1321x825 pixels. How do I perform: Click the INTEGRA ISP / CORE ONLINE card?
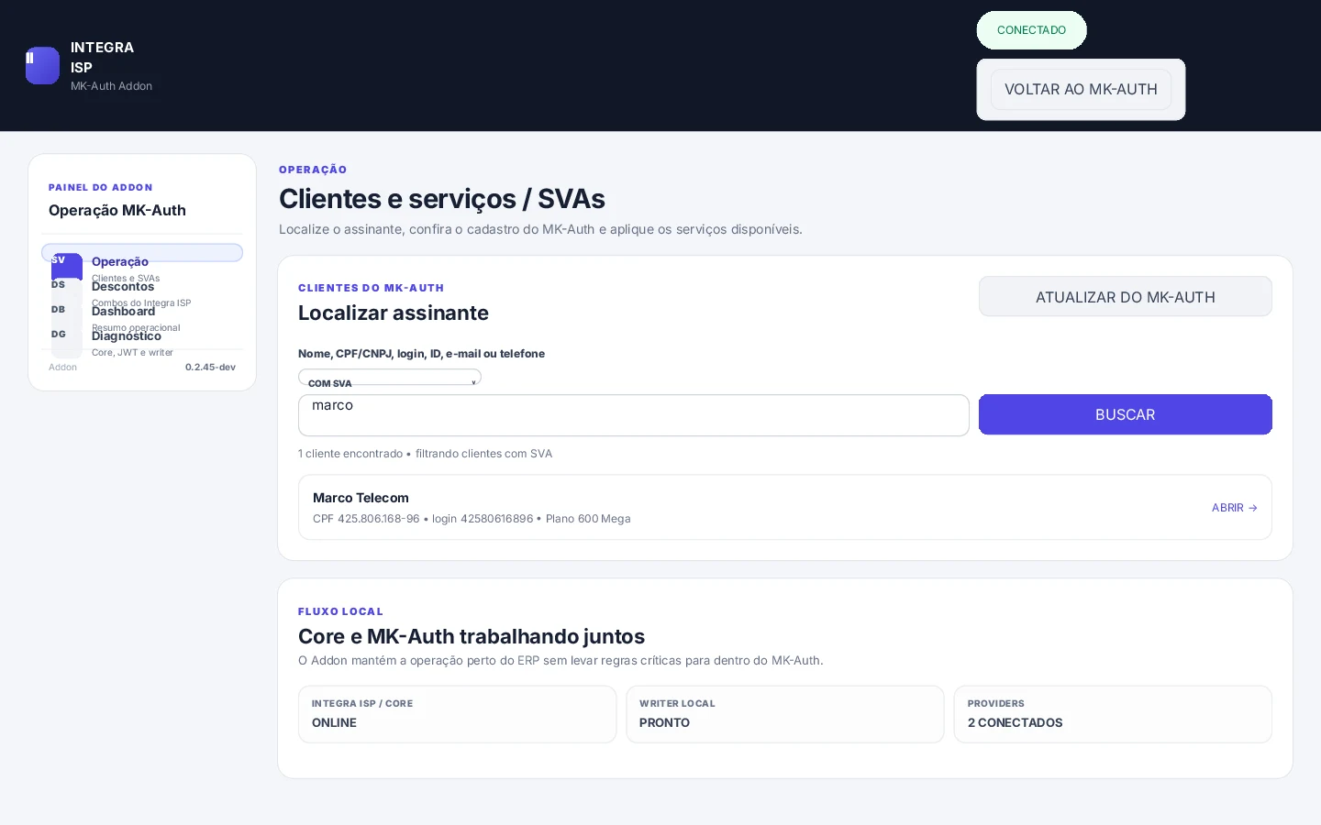coord(457,714)
